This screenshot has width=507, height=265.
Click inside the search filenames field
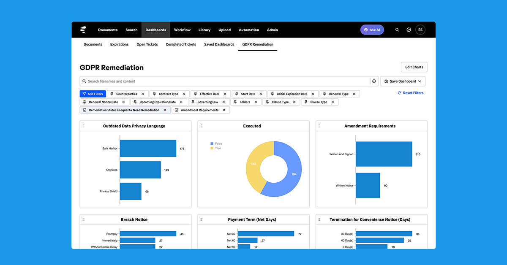169,81
